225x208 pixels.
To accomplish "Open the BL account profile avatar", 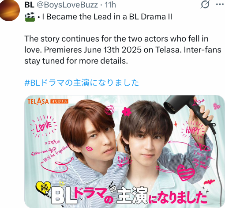I will (9, 10).
